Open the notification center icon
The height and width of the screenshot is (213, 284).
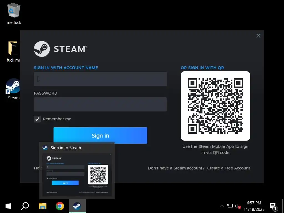(x=273, y=206)
